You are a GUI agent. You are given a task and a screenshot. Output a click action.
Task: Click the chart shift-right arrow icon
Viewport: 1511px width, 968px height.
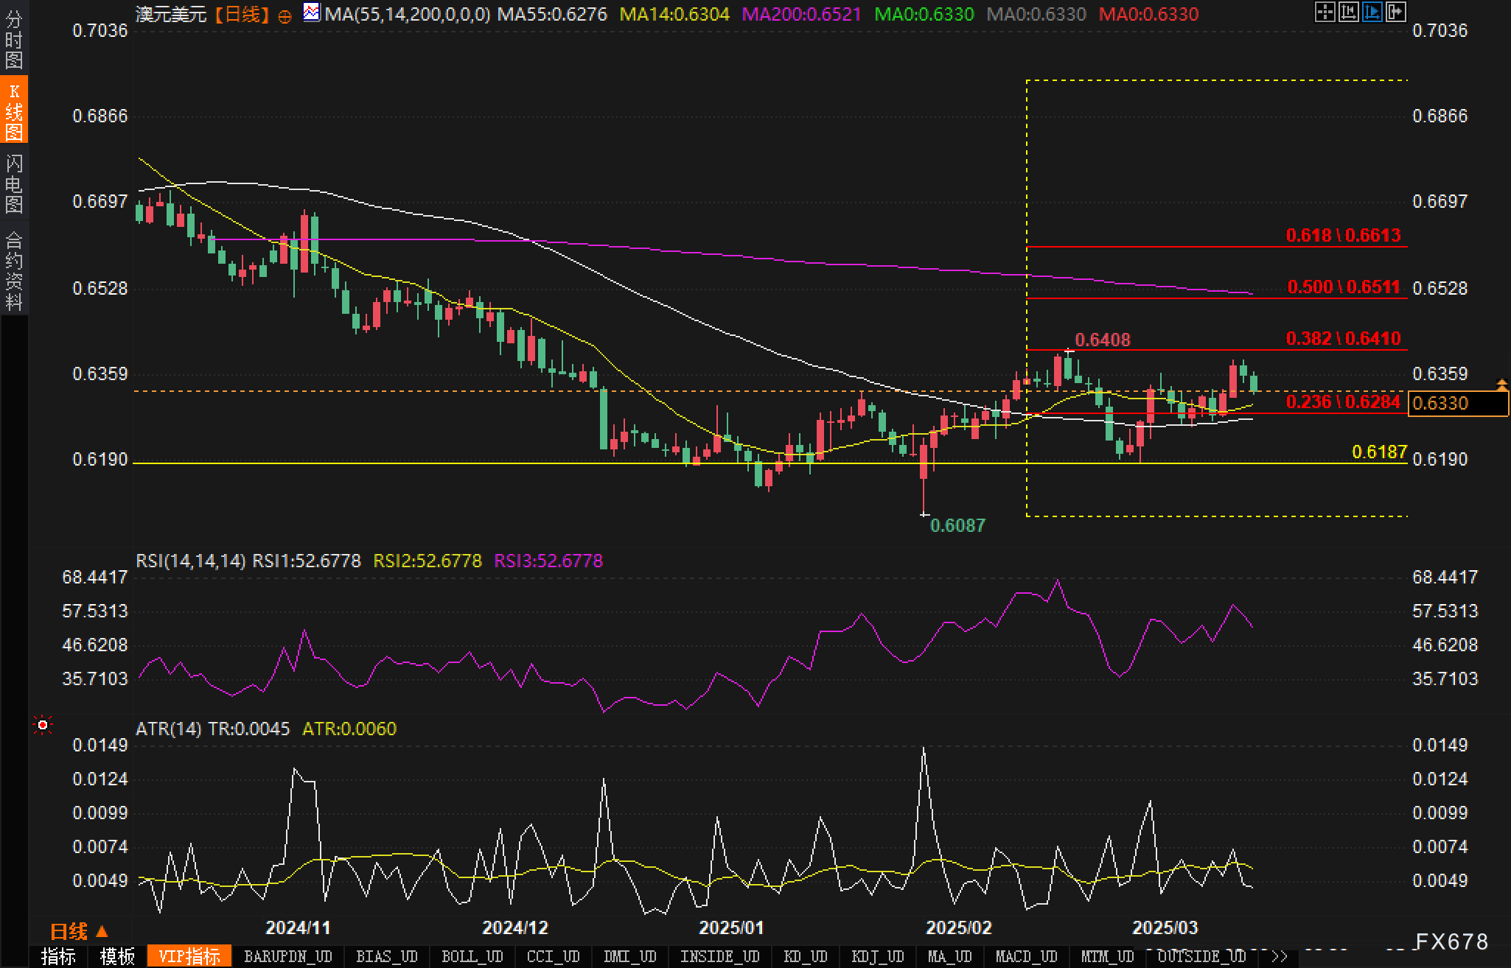(1395, 12)
